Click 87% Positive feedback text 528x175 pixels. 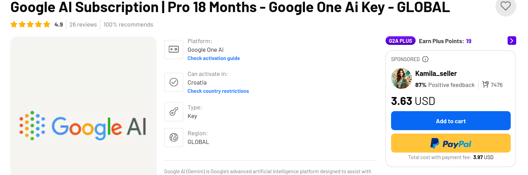pos(445,85)
